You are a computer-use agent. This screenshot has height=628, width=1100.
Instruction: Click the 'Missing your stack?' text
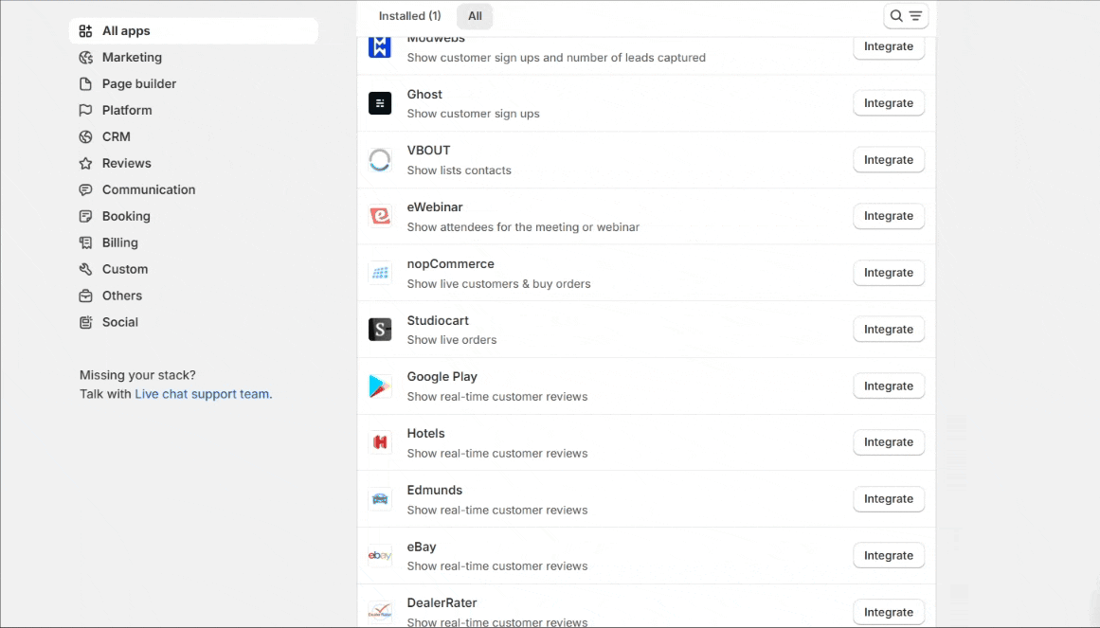pos(137,375)
